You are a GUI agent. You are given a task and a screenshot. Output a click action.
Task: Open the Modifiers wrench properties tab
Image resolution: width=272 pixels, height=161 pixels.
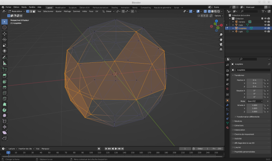coord(228,105)
